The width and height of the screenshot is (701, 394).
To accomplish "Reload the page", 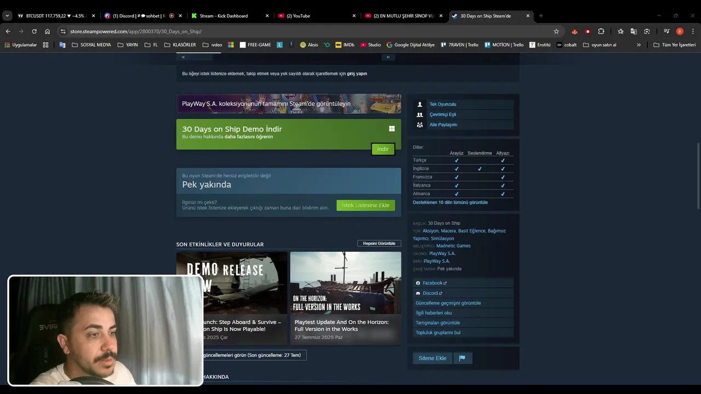I will (x=34, y=31).
